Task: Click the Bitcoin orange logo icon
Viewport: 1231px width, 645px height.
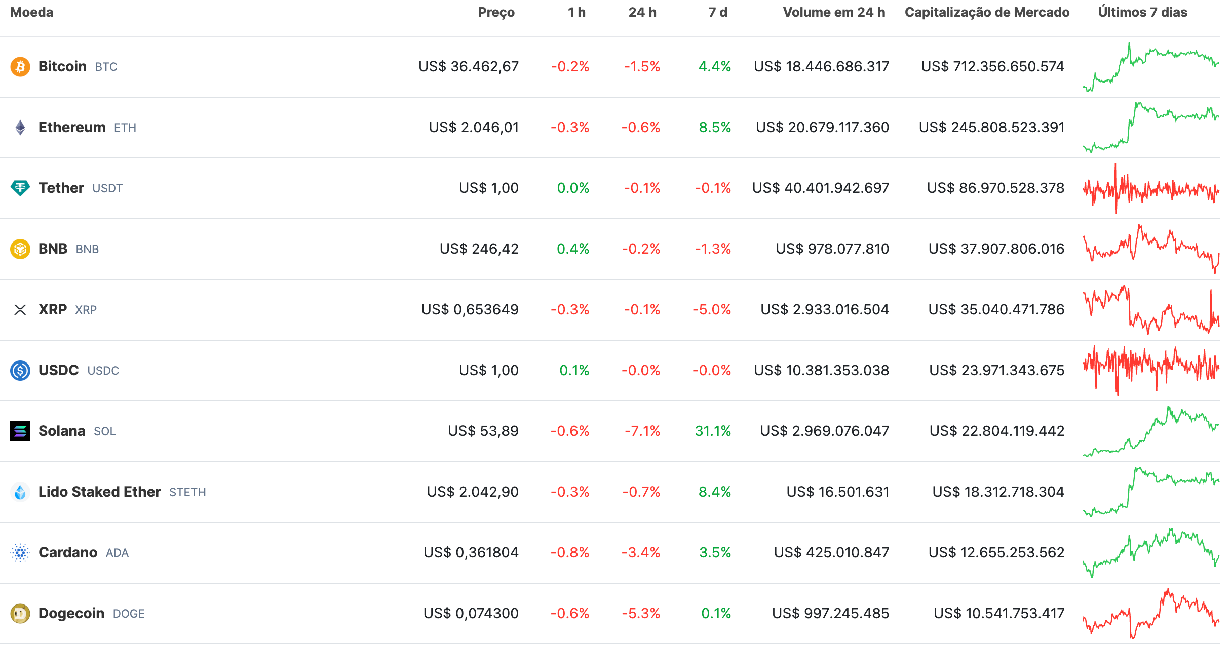Action: point(20,67)
